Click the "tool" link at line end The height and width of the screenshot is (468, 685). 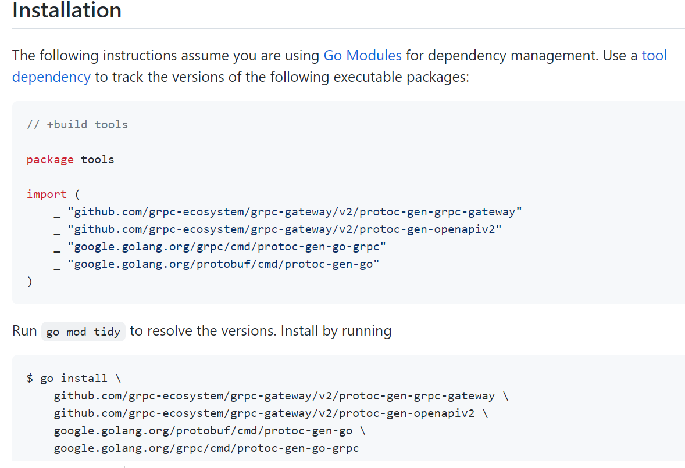(x=654, y=56)
